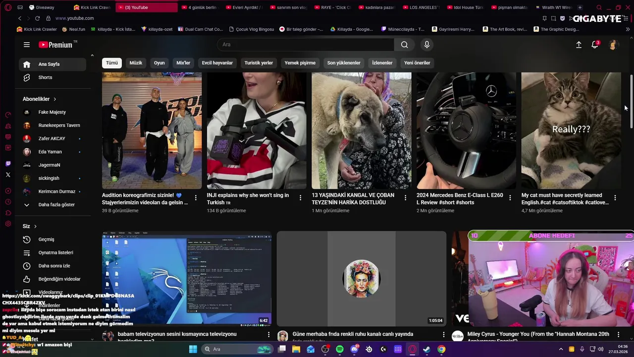The image size is (634, 357).
Task: Select the 'Müzik' filter chip
Action: pos(136,63)
